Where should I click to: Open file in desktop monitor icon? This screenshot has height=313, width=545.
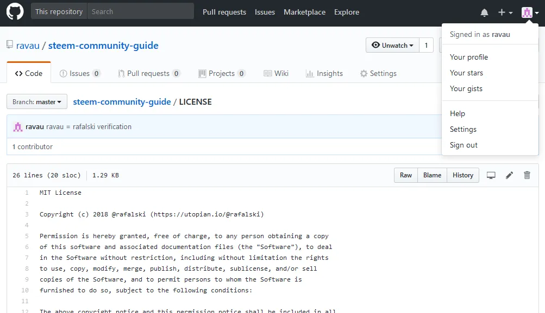[491, 175]
